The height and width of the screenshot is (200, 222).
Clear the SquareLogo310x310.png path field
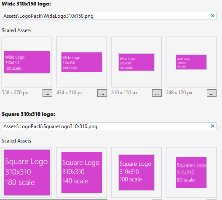[212, 126]
